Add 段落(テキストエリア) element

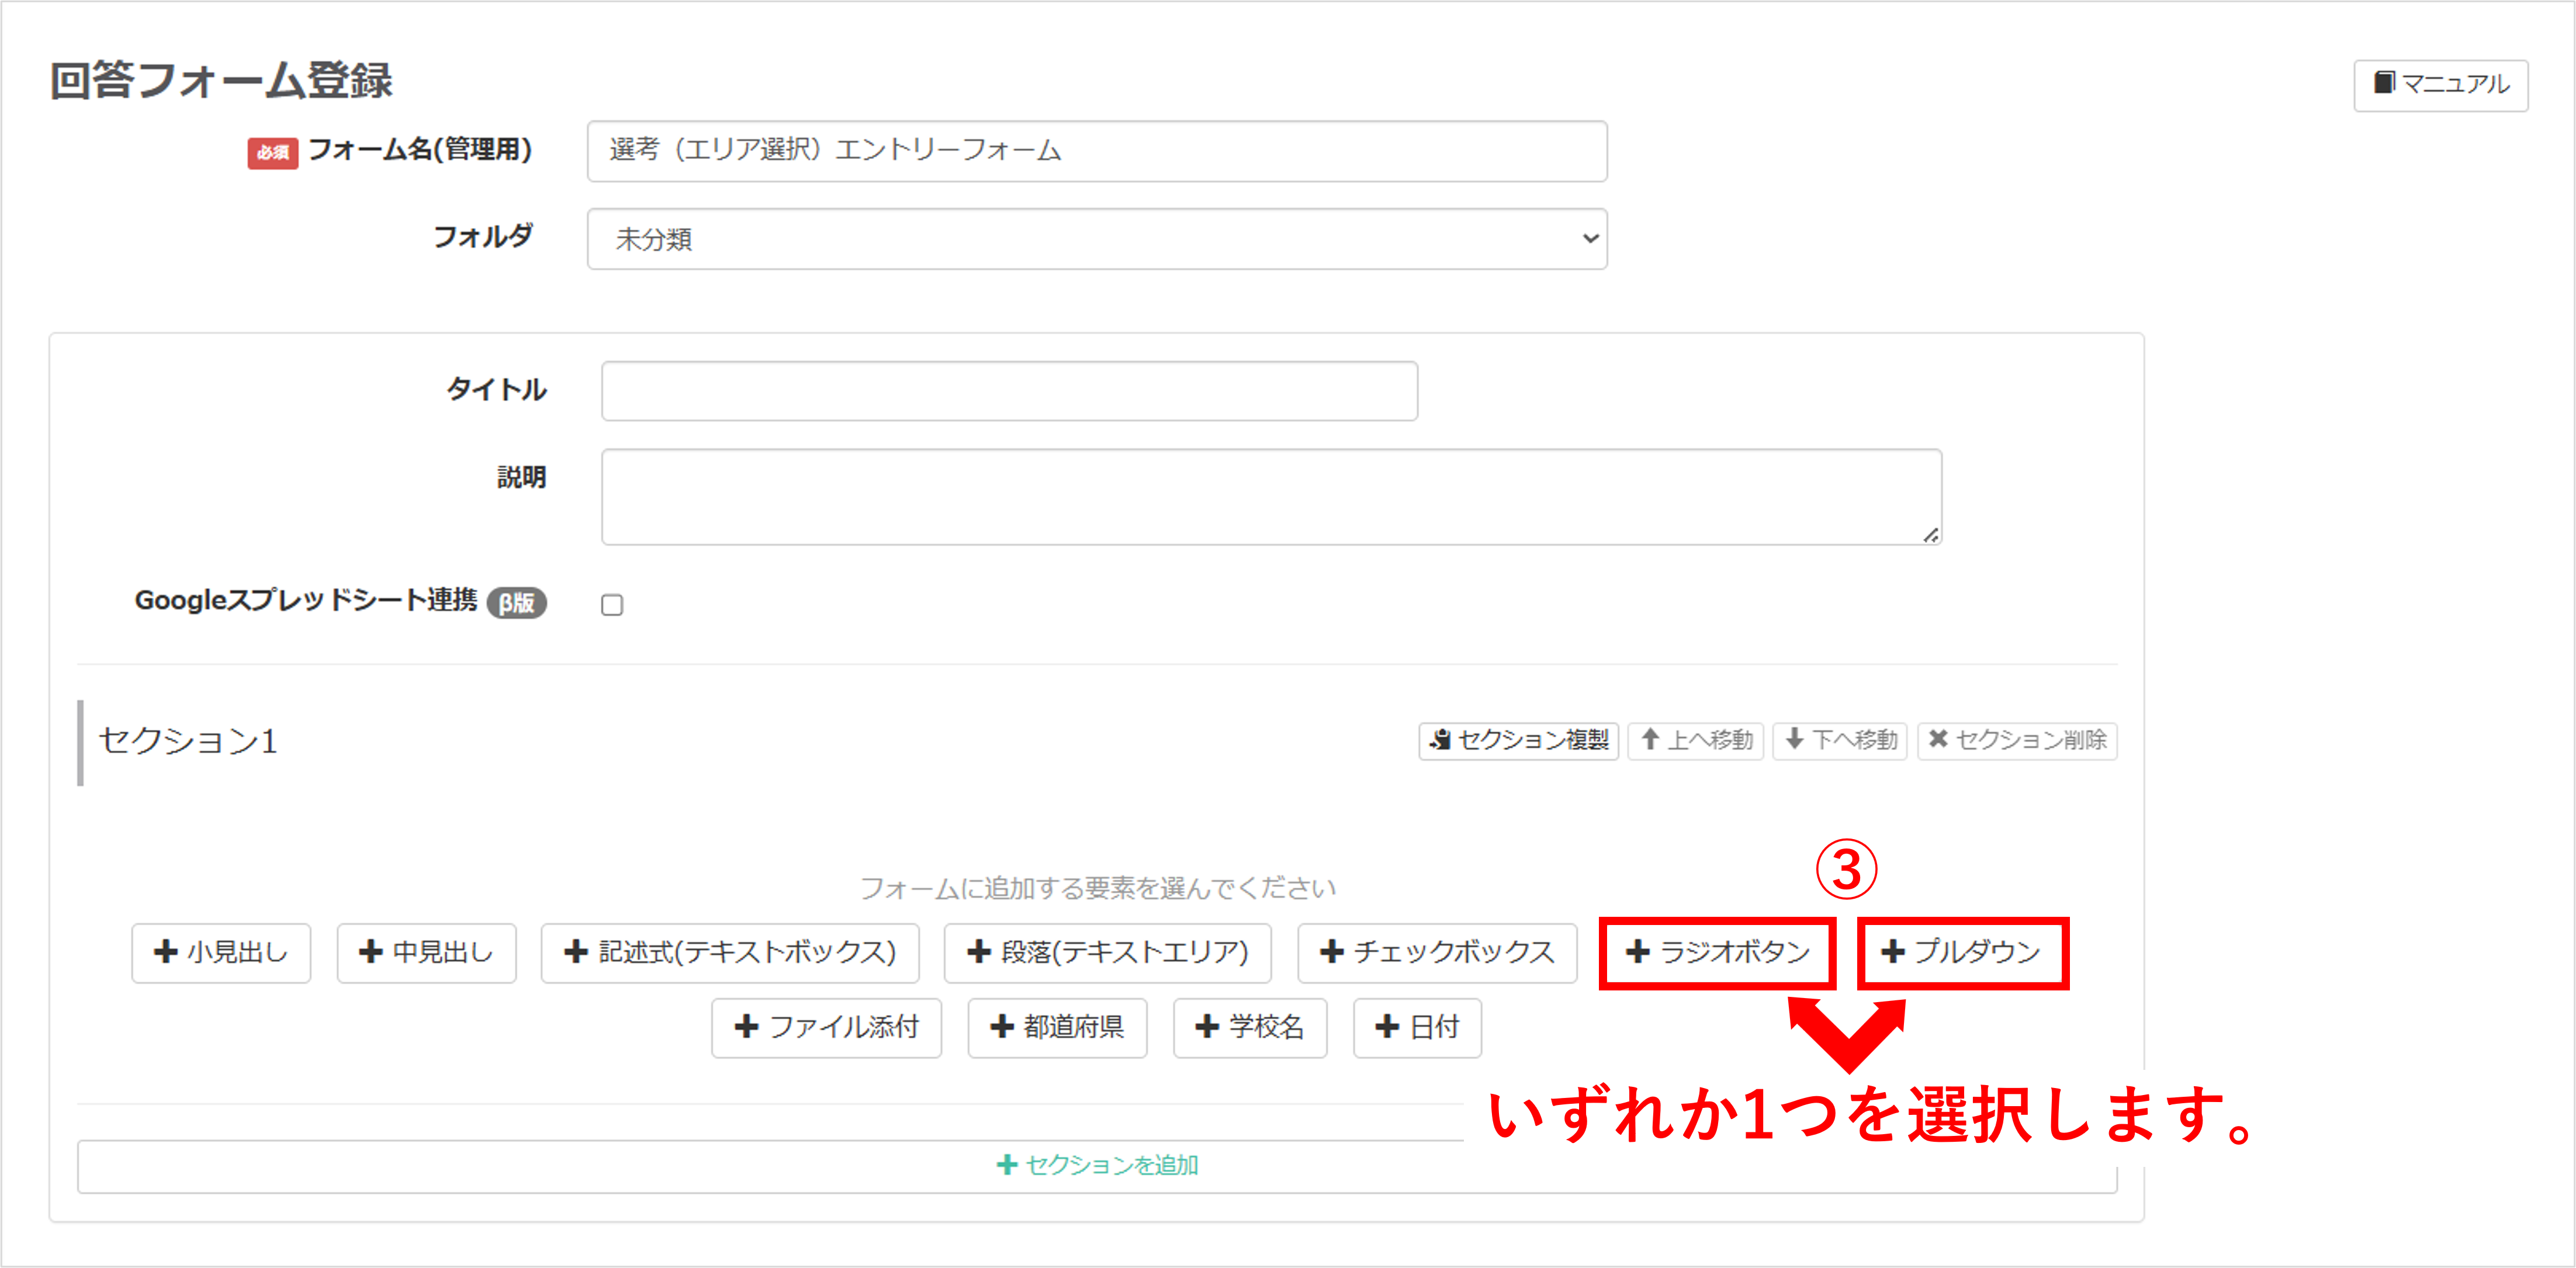tap(1107, 953)
